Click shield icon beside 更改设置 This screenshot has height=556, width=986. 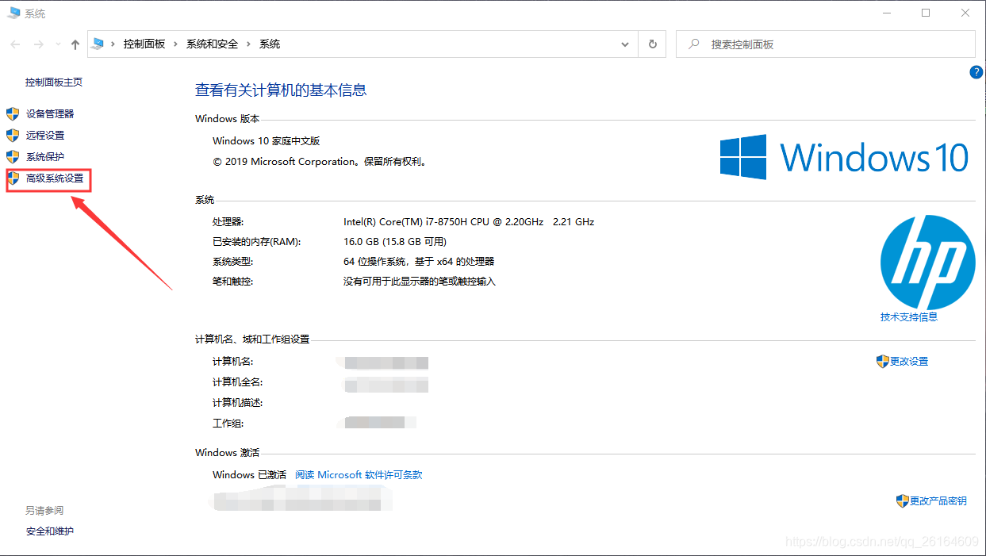click(883, 362)
